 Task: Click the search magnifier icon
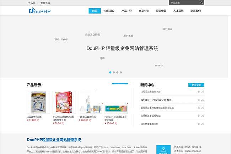(201, 3)
